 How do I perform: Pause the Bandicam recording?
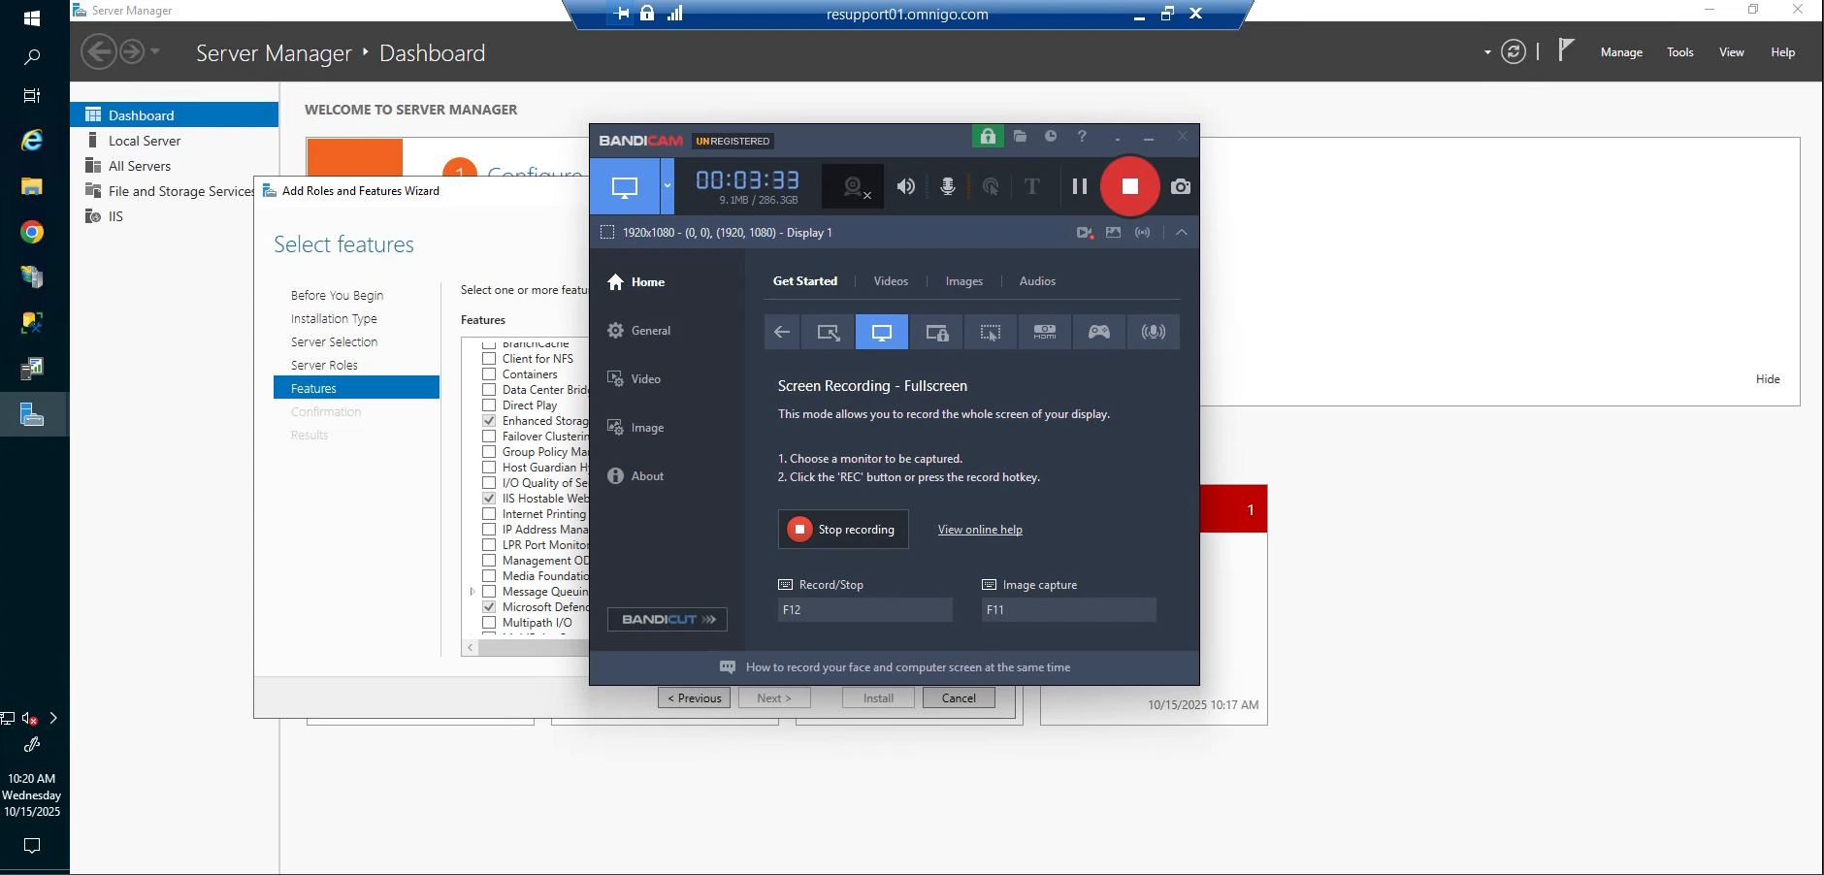coord(1079,186)
